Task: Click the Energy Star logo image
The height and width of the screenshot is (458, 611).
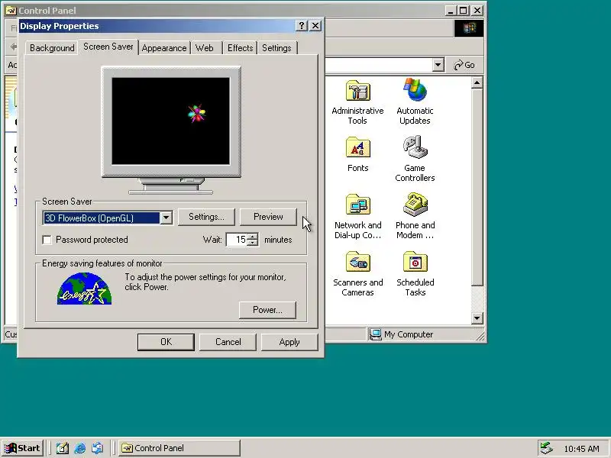Action: point(84,289)
